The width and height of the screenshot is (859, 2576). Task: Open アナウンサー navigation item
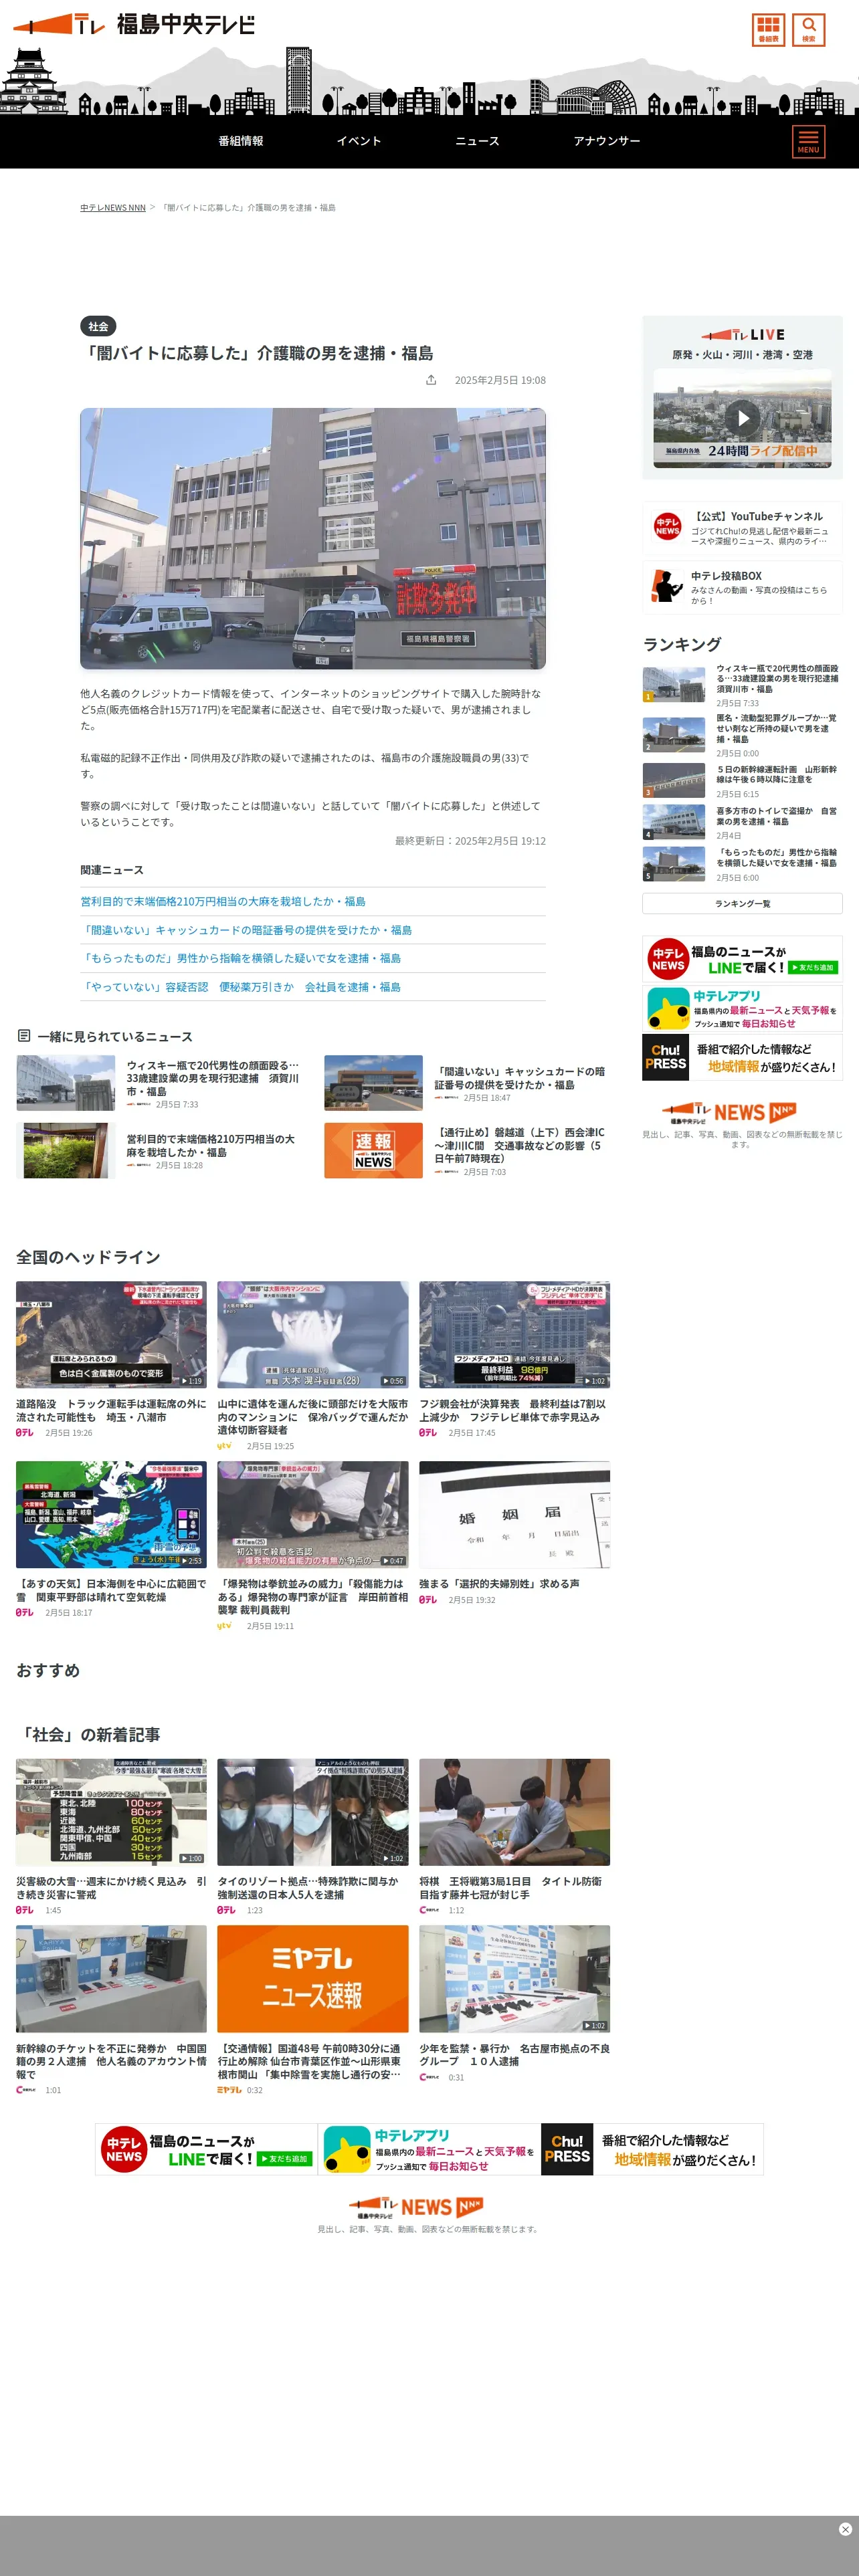(x=607, y=141)
